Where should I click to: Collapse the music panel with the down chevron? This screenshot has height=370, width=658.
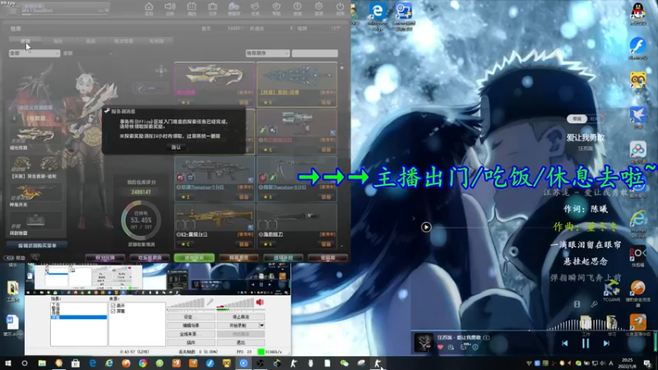click(424, 116)
